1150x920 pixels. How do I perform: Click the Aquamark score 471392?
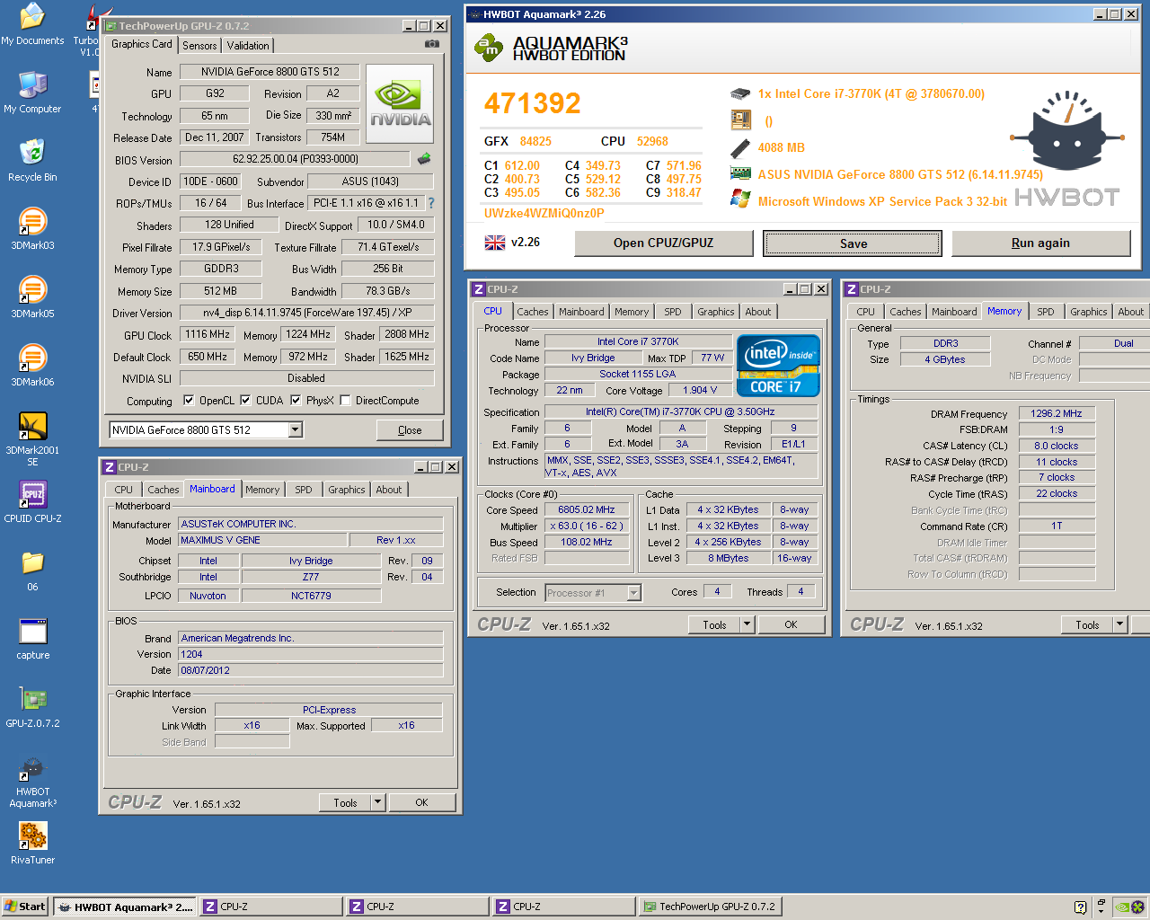coord(533,103)
